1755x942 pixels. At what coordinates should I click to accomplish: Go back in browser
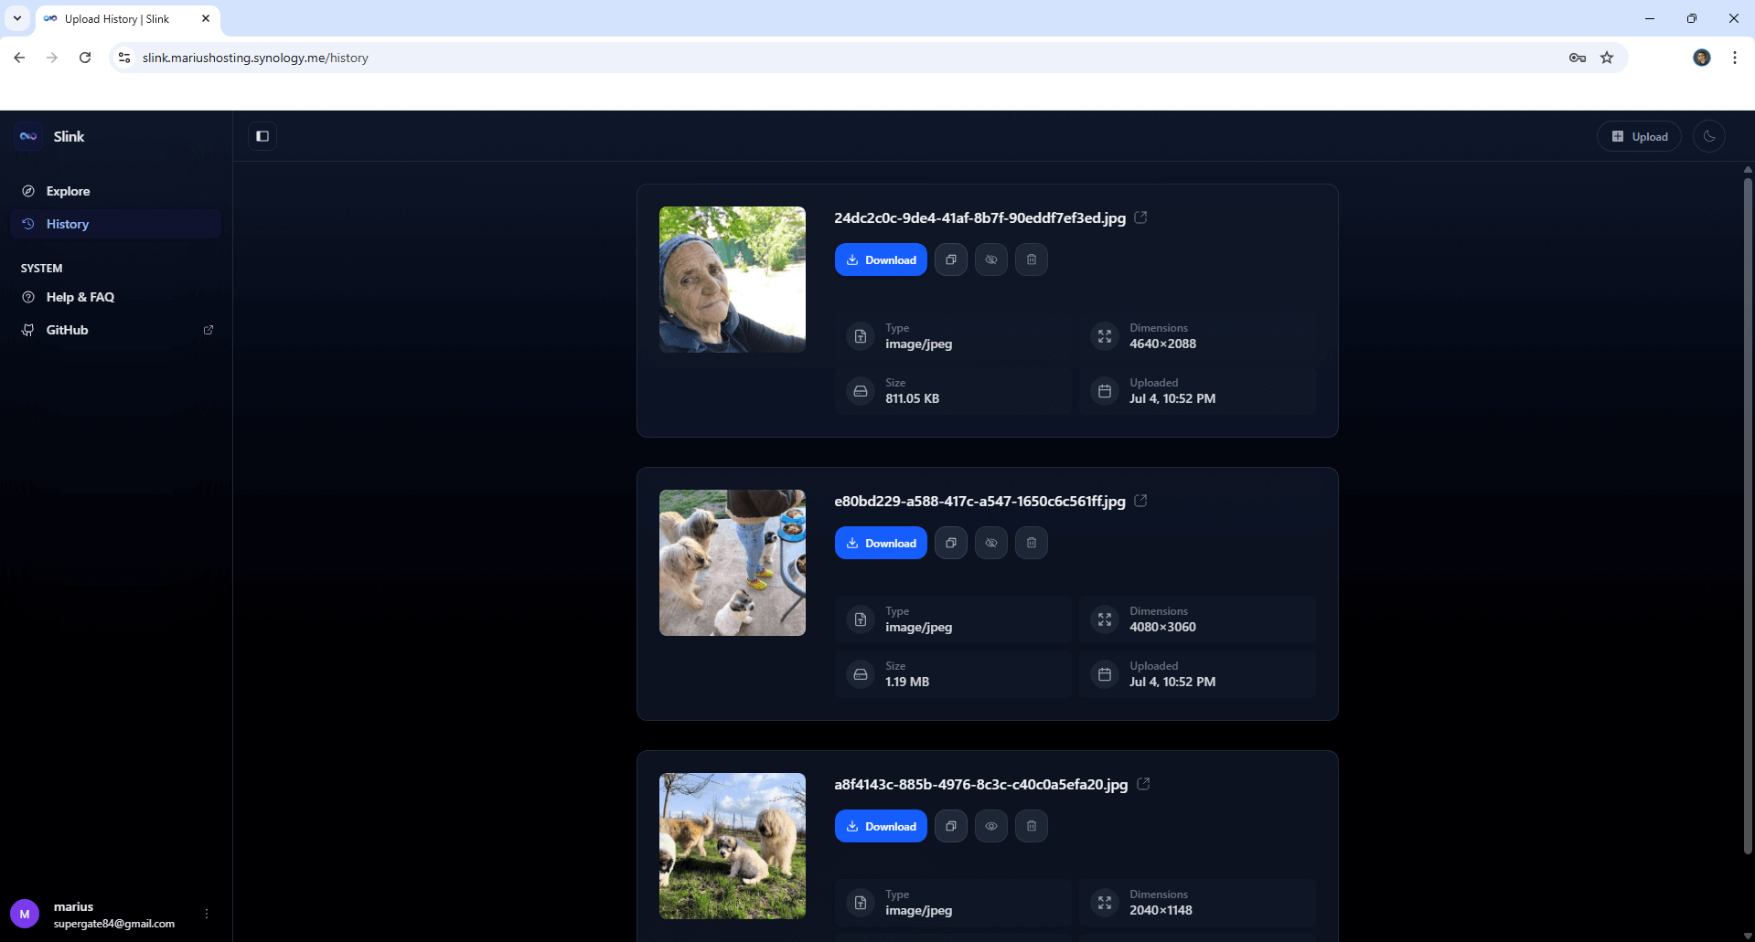19,58
